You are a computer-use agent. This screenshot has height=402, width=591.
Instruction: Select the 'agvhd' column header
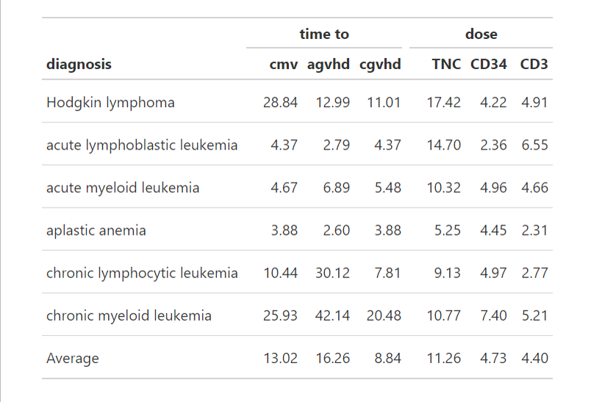pos(329,65)
